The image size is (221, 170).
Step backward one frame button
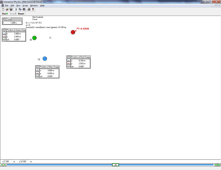click(216, 165)
